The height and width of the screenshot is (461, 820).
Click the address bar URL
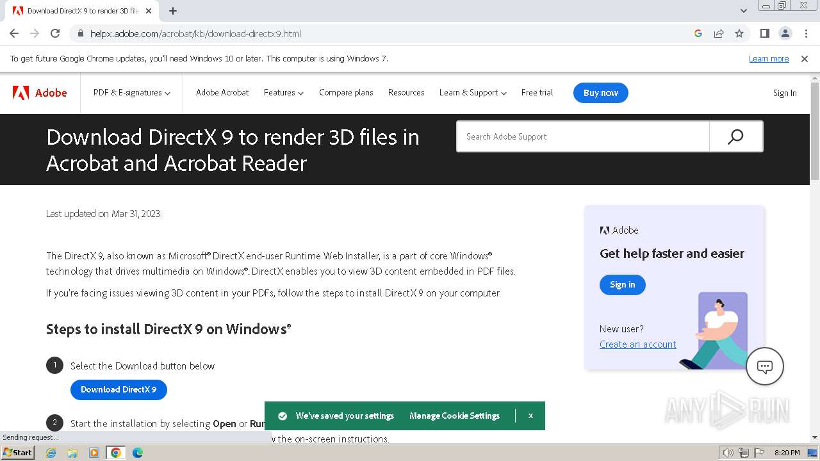195,34
